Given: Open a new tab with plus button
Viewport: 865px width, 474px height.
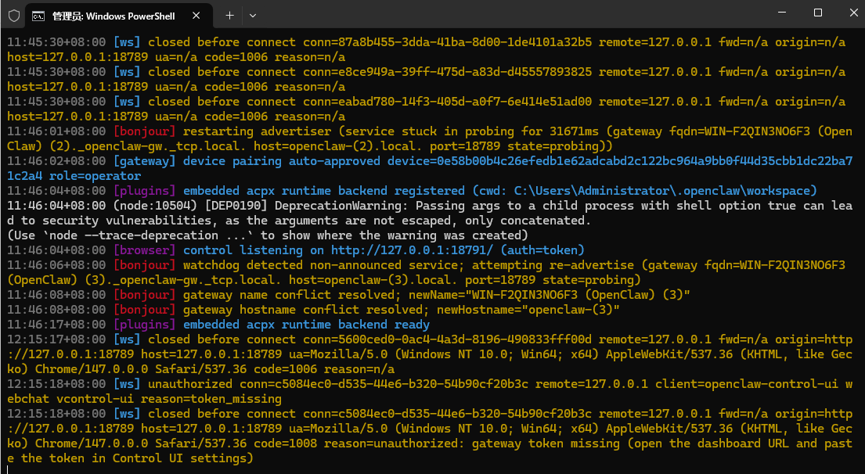Looking at the screenshot, I should click(229, 16).
